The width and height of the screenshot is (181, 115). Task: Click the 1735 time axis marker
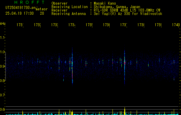[89, 25]
